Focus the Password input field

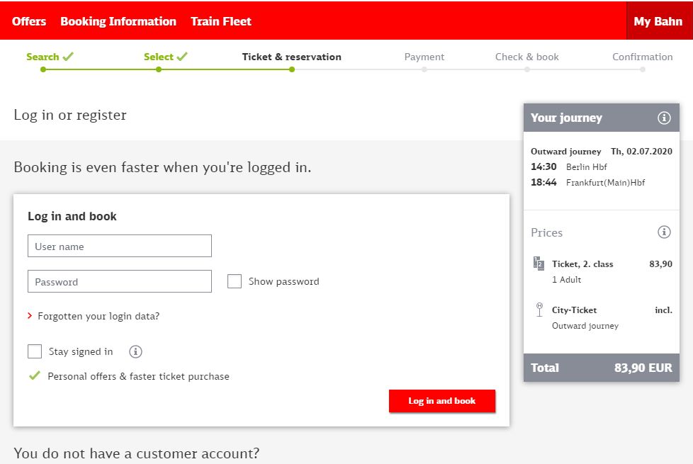point(120,281)
